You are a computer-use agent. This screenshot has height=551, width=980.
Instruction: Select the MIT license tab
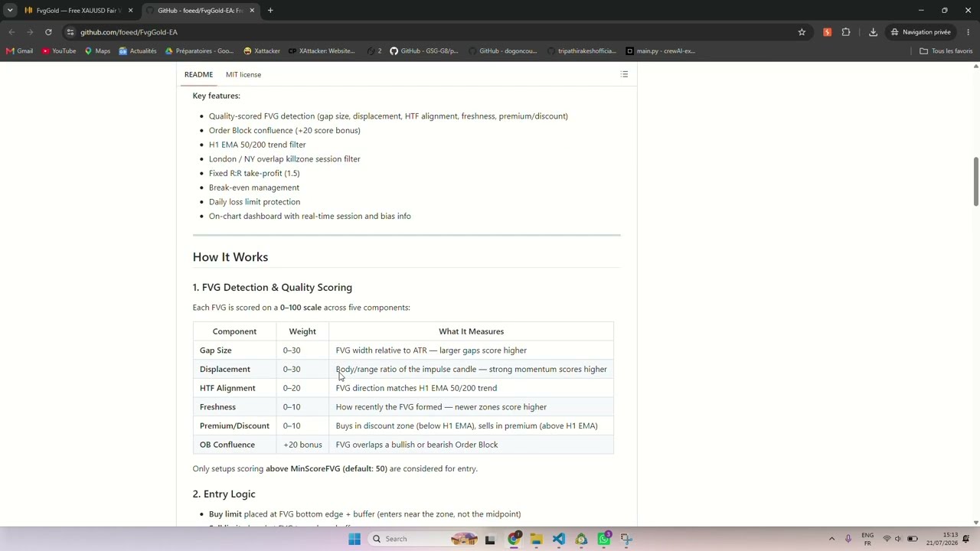(243, 74)
